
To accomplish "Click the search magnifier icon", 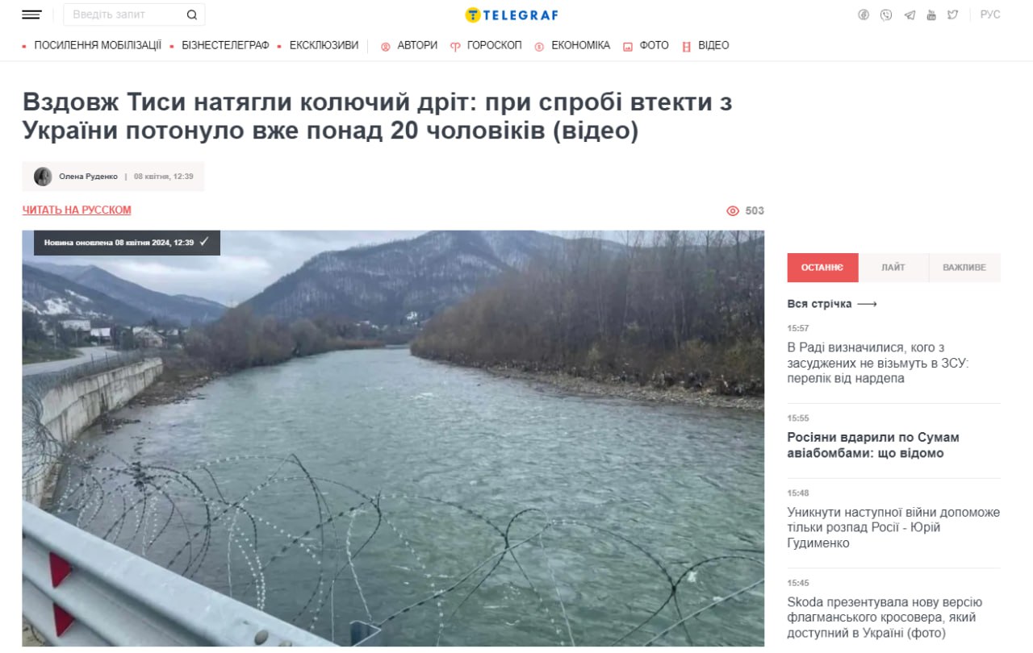I will tap(191, 15).
